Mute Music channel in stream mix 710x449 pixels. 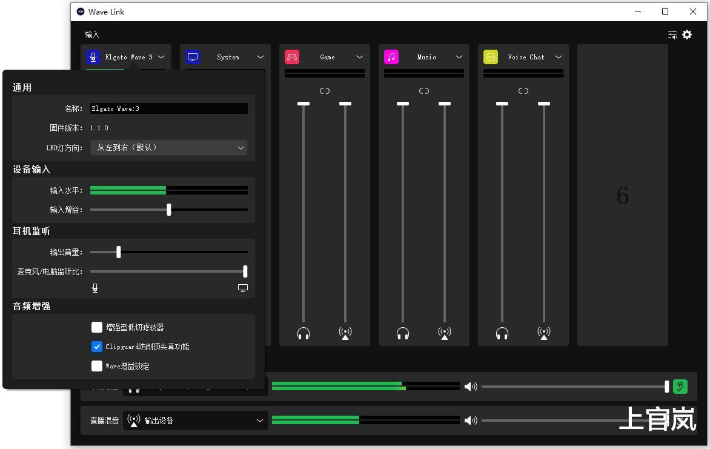[x=445, y=333]
